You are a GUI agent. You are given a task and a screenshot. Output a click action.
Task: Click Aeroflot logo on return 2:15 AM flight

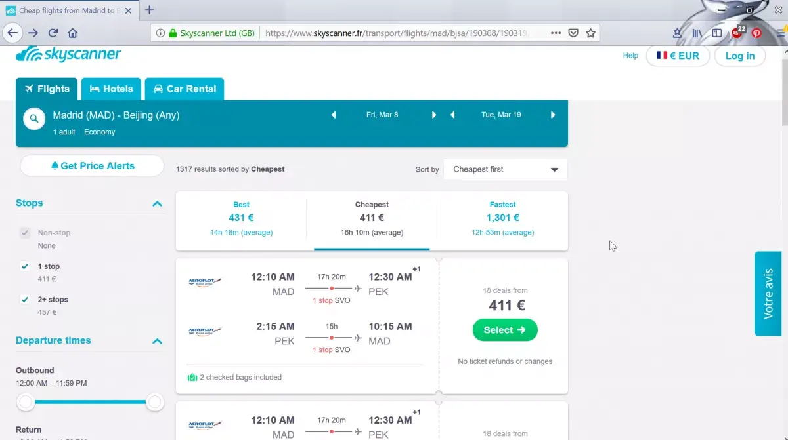205,331
